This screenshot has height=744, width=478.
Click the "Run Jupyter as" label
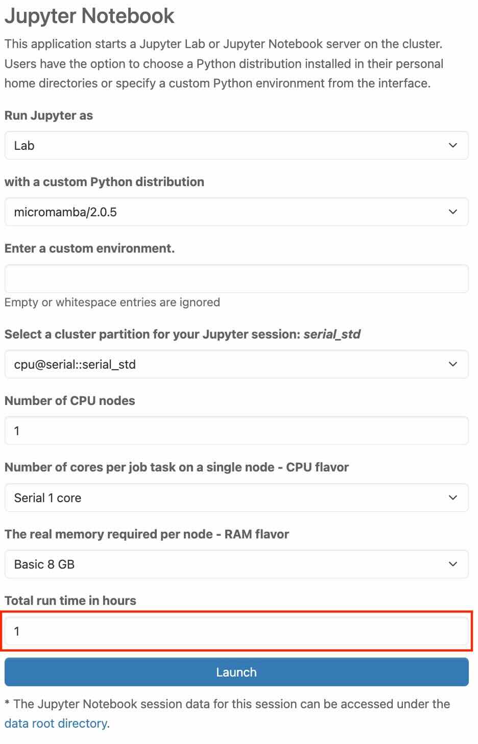pos(49,116)
